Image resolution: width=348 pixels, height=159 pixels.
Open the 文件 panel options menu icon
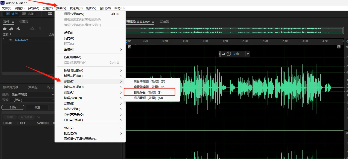coord(13,22)
